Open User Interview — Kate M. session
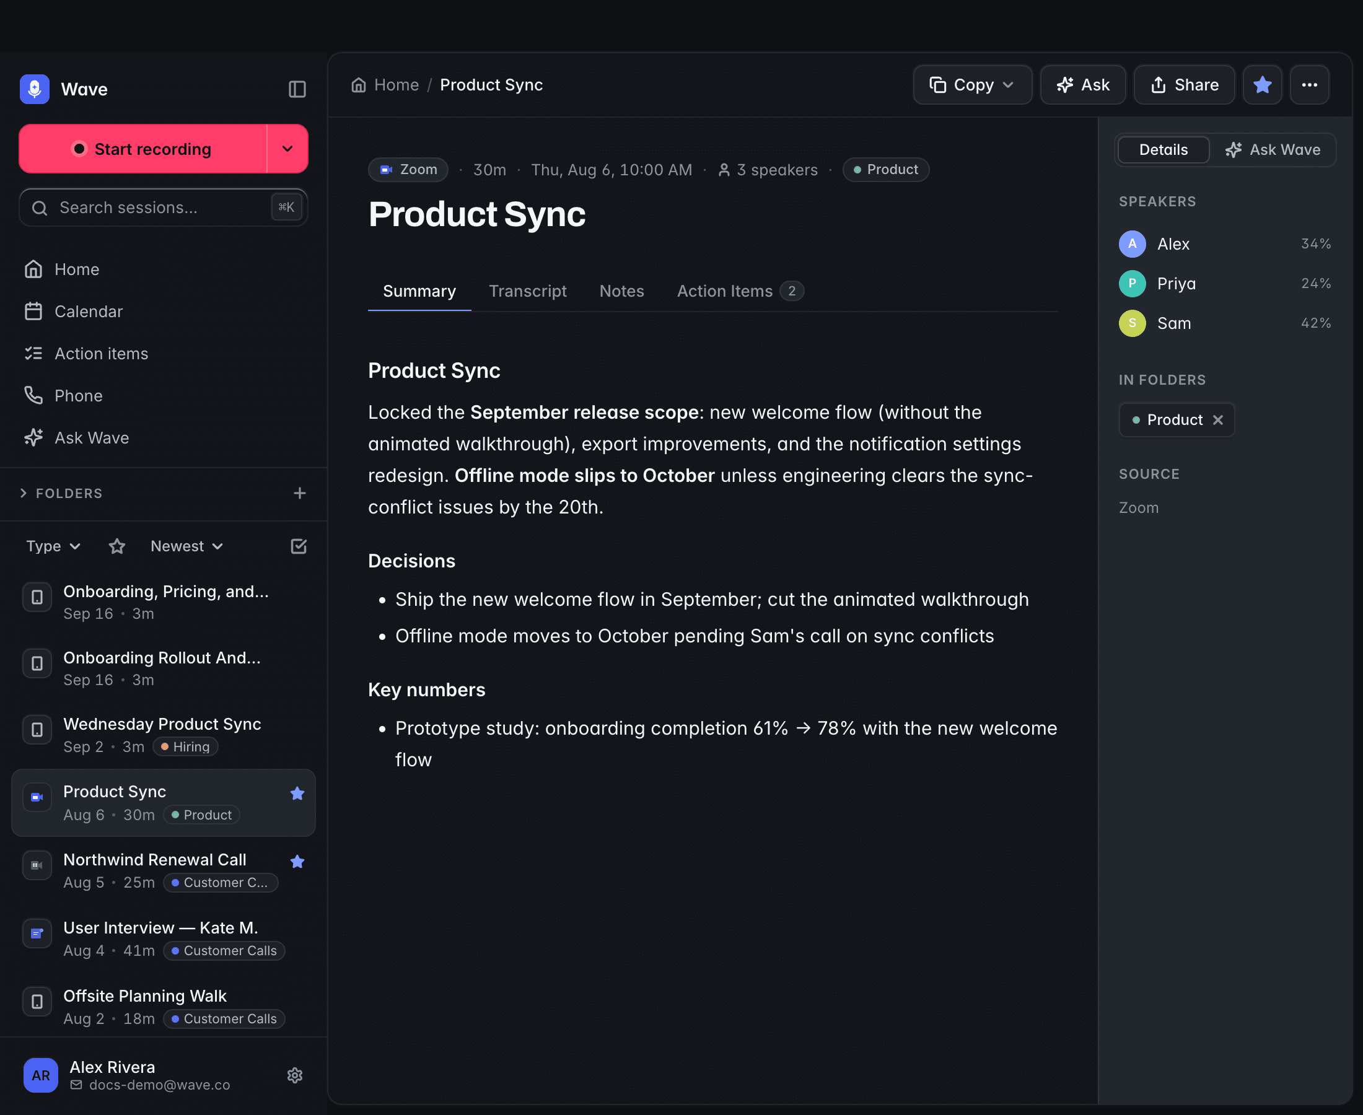The height and width of the screenshot is (1115, 1363). tap(164, 939)
